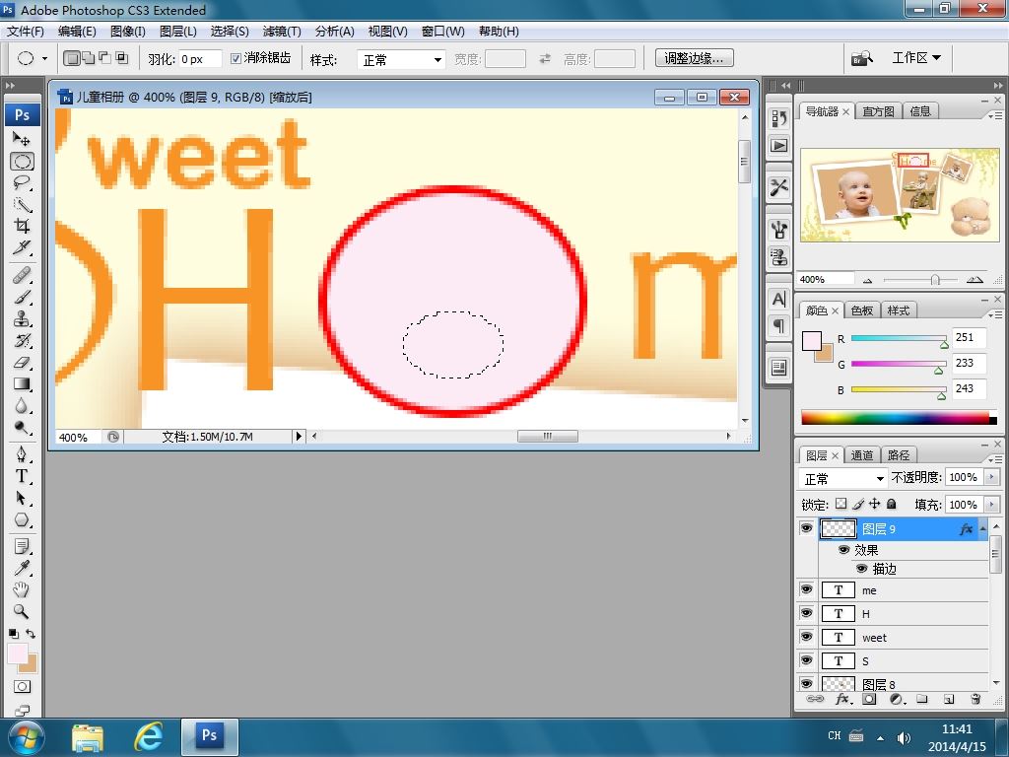1009x757 pixels.
Task: Select the Notes tool
Action: click(x=22, y=546)
